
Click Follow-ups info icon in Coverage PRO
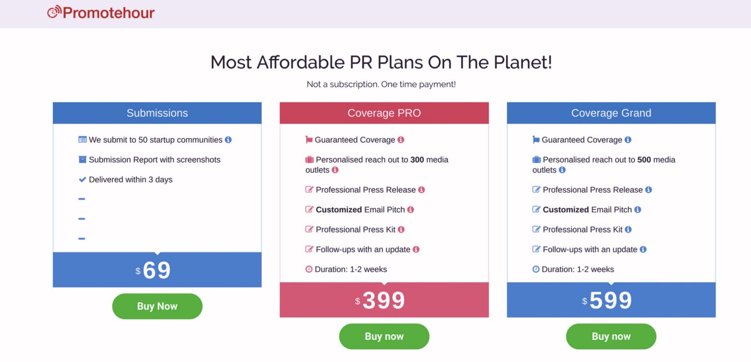[416, 249]
